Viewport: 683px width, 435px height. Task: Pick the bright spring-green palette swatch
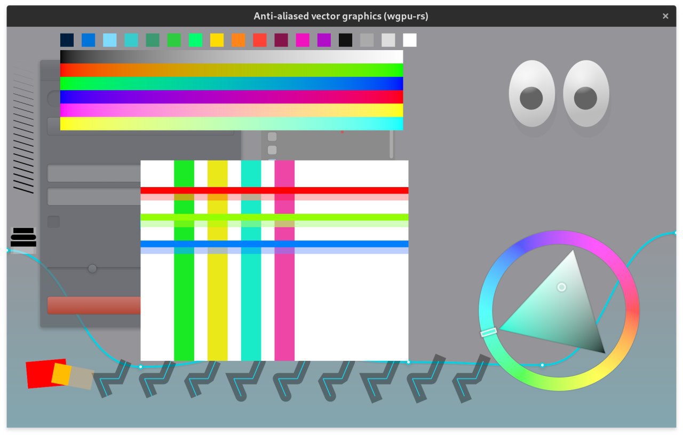click(195, 40)
